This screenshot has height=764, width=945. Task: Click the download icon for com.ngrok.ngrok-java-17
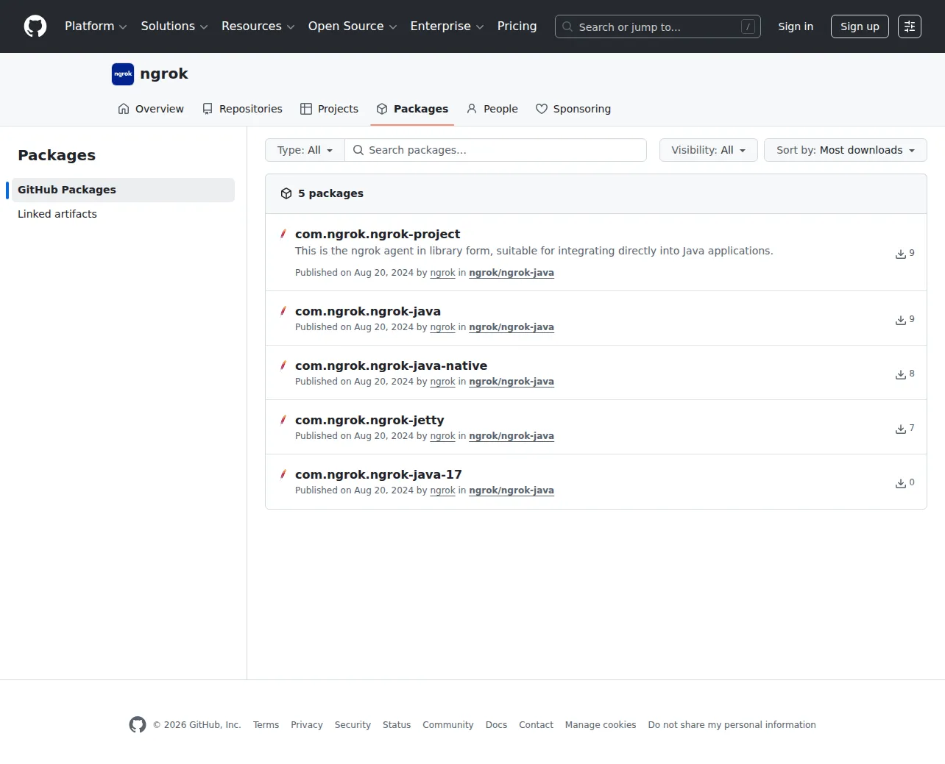point(901,483)
